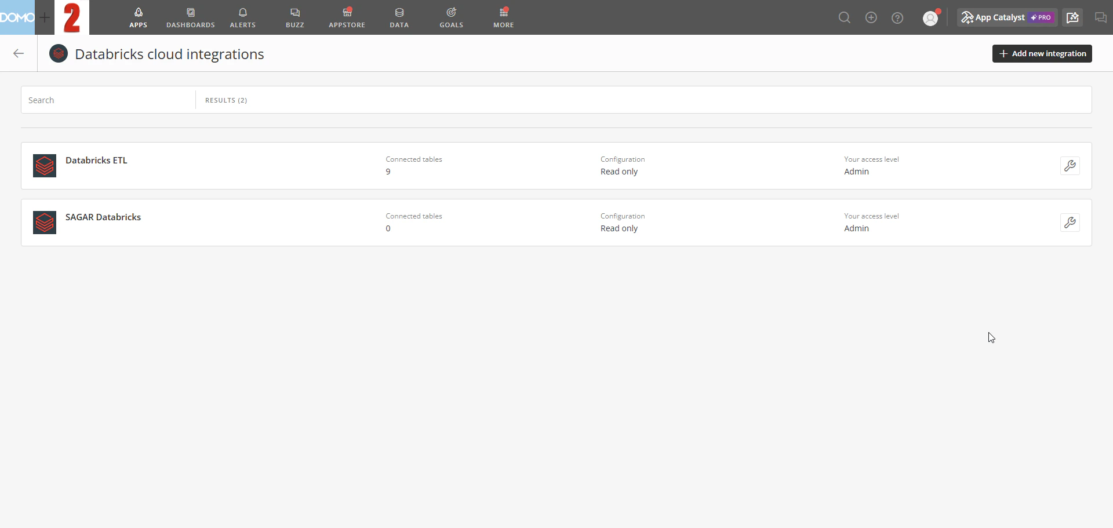Image resolution: width=1113 pixels, height=528 pixels.
Task: Click the RESULTS (2) label
Action: [x=226, y=100]
